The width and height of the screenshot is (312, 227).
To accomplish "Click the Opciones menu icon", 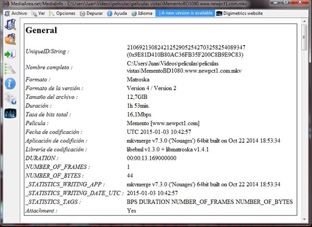I will pos(51,14).
